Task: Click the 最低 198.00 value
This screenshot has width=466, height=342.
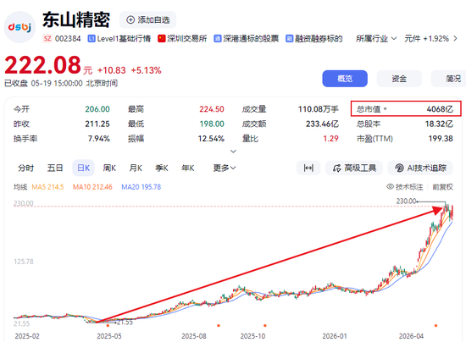Action: (212, 124)
